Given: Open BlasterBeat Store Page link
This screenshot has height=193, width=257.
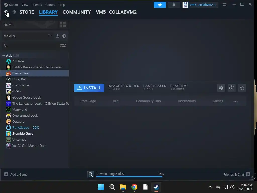Looking at the screenshot, I should coord(88,101).
